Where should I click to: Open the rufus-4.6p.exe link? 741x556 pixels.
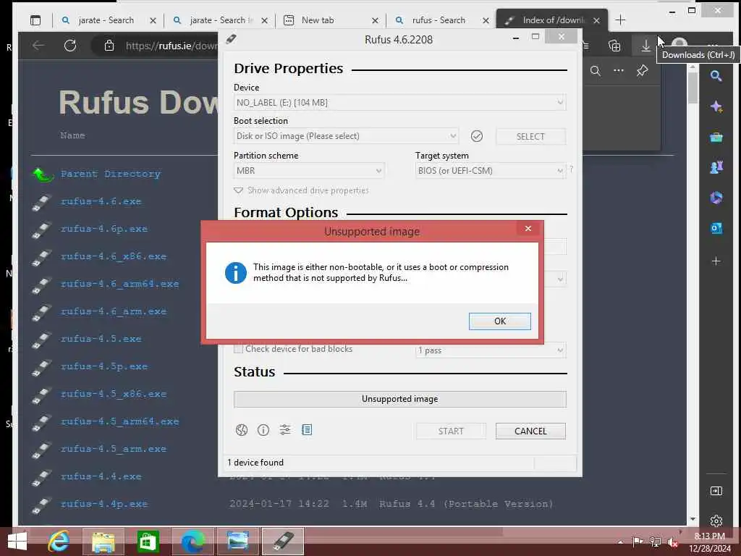[104, 229]
